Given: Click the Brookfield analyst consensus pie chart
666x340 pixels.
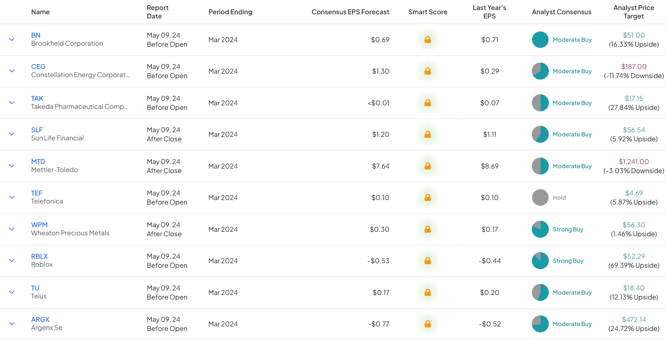Looking at the screenshot, I should tap(540, 40).
